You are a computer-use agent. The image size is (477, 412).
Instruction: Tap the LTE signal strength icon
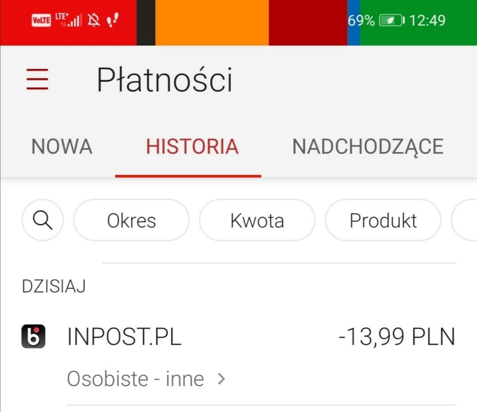point(68,20)
